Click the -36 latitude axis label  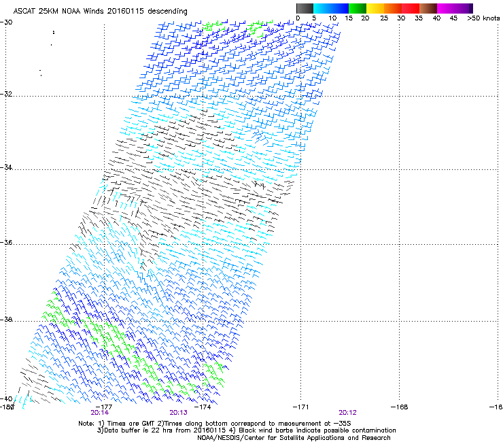6,242
